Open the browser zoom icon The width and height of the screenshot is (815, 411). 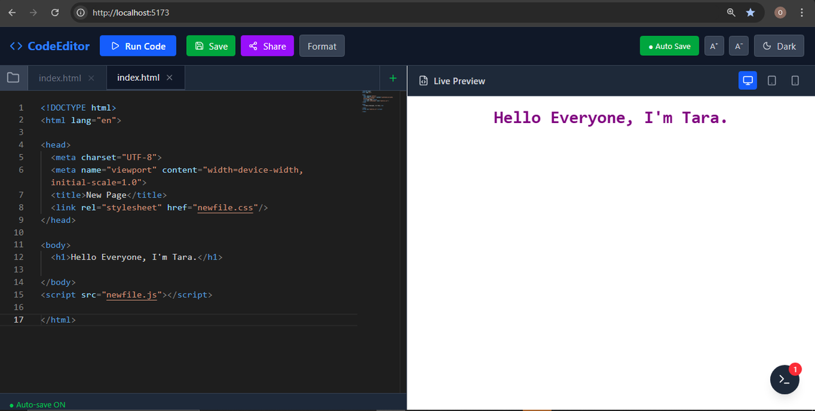[731, 12]
